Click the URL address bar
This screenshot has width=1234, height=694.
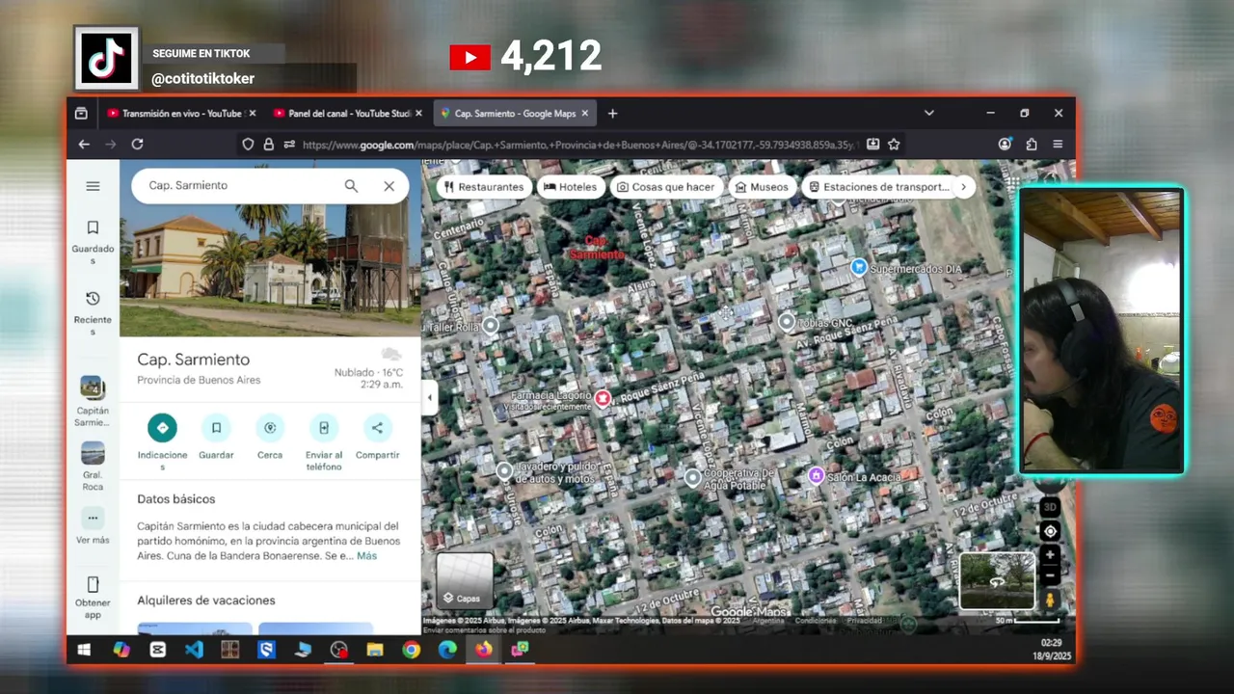pos(578,145)
